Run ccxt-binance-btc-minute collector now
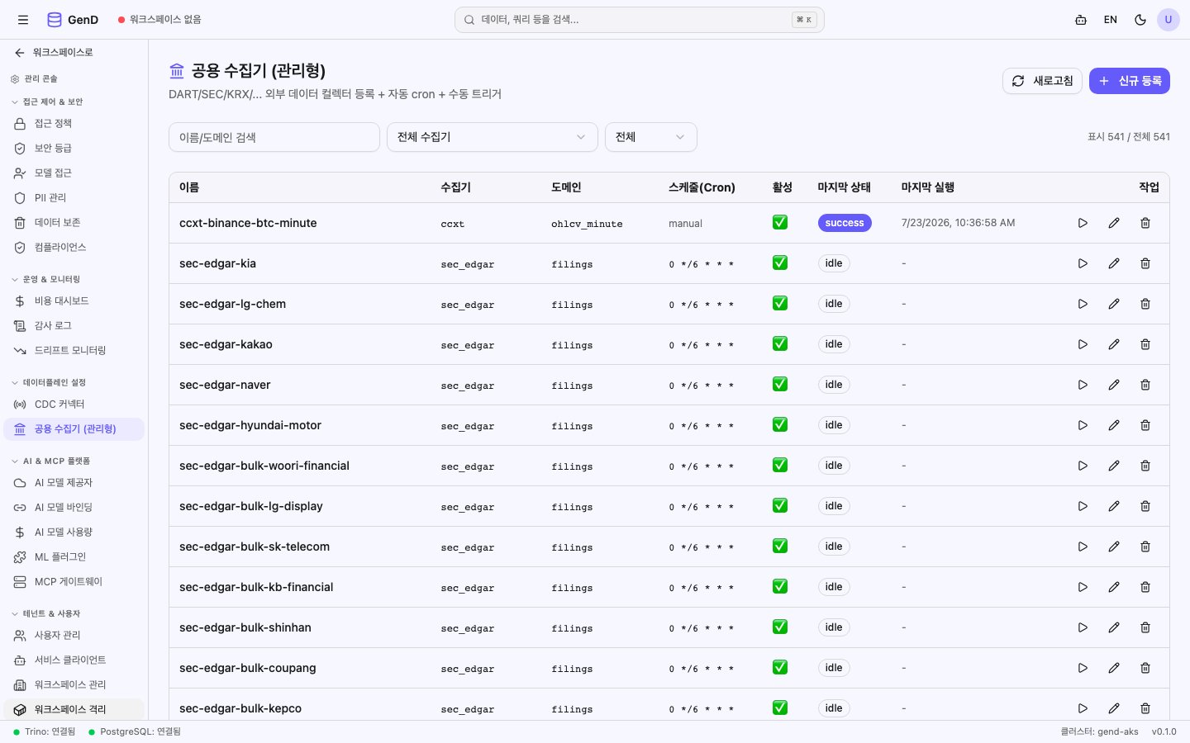Screen dimensions: 1190x743 (x=1083, y=223)
